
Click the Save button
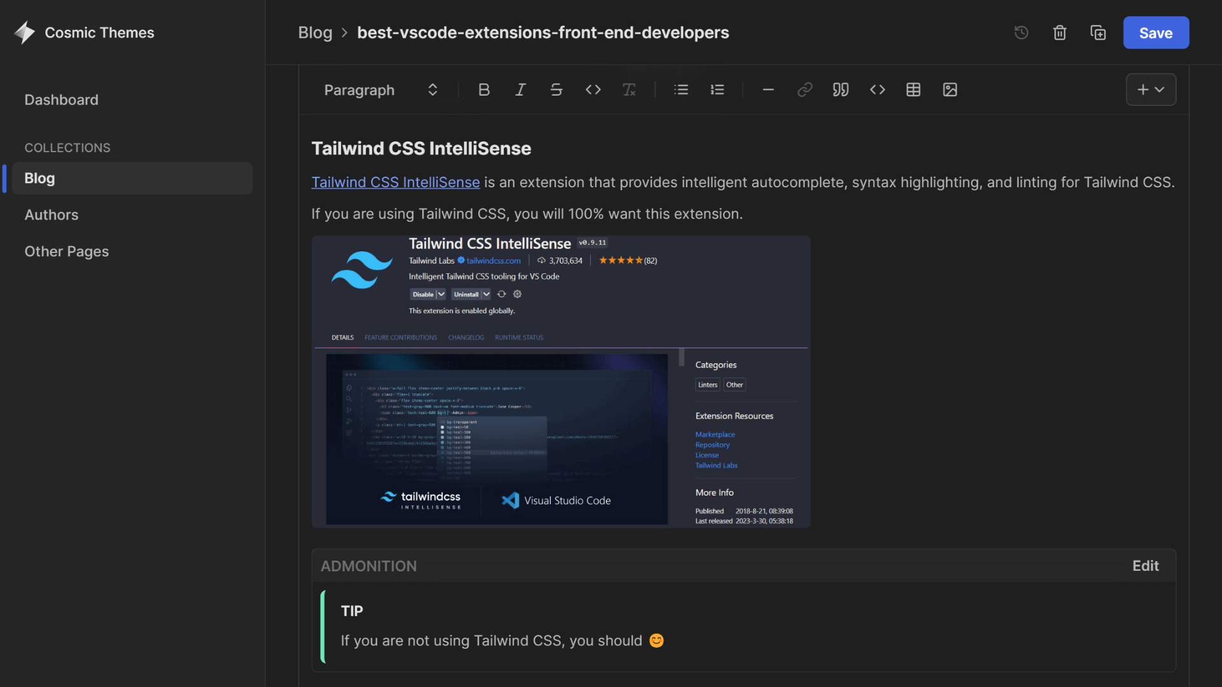(1156, 32)
